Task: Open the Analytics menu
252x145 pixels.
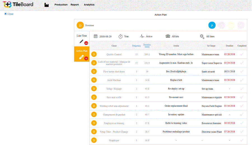Action: (89, 5)
